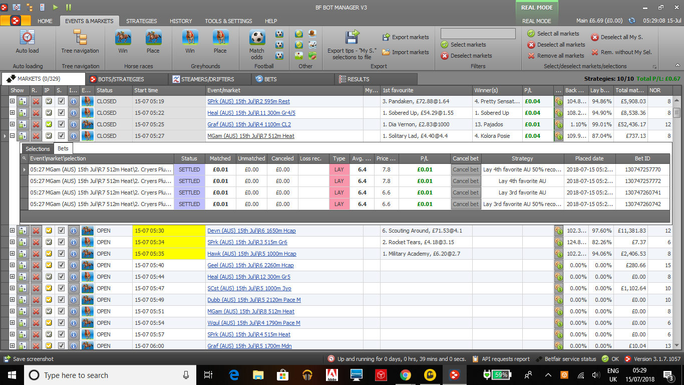The height and width of the screenshot is (385, 684).
Task: Toggle S. checkbox for SCst R5 1000m 3yo
Action: (61, 288)
